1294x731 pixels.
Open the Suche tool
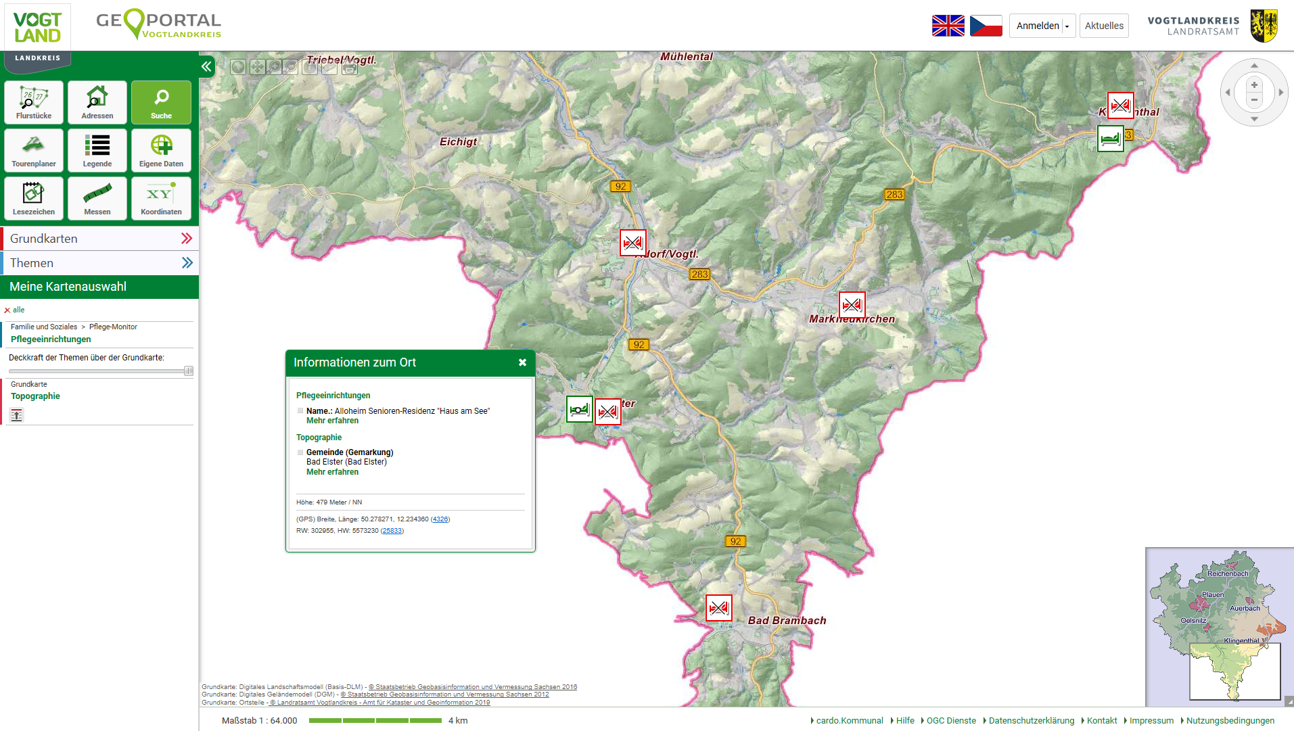161,102
